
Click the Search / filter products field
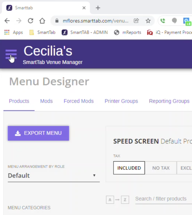[x=163, y=199]
